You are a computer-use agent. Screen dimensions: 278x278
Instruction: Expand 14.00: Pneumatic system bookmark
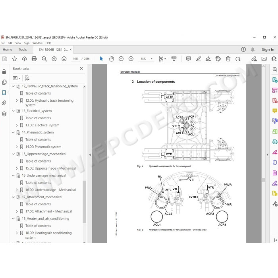coord(17,147)
